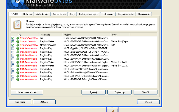Open the Aktualizacja tab

point(42,14)
